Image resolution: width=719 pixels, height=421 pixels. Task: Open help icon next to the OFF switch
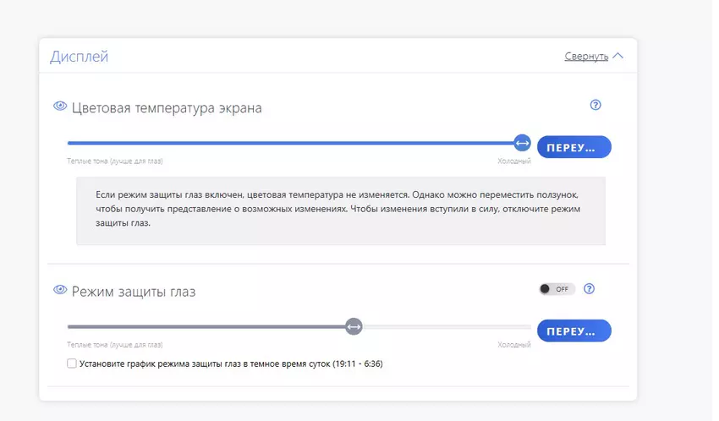(590, 288)
